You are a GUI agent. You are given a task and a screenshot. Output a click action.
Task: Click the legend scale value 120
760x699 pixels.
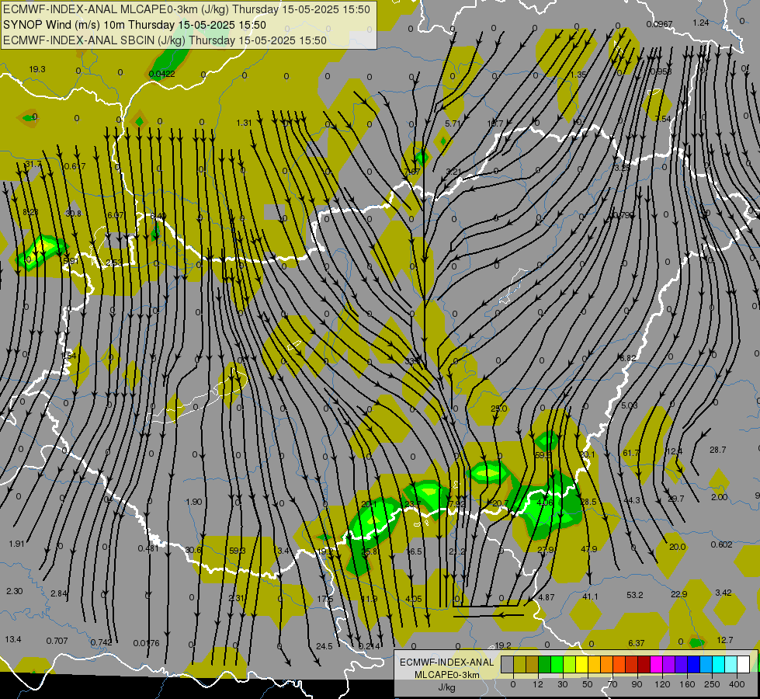[x=662, y=684]
